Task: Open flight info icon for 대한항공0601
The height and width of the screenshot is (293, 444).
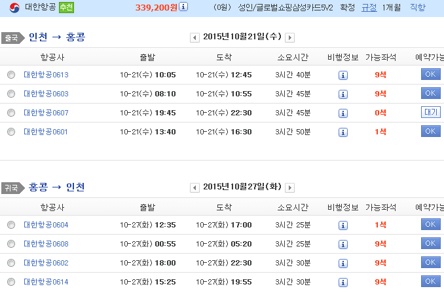Action: (x=343, y=132)
